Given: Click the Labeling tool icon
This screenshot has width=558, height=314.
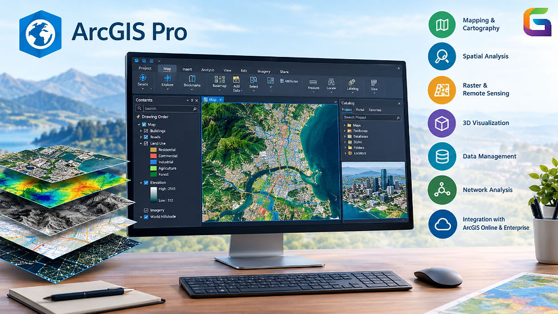Looking at the screenshot, I should [352, 82].
